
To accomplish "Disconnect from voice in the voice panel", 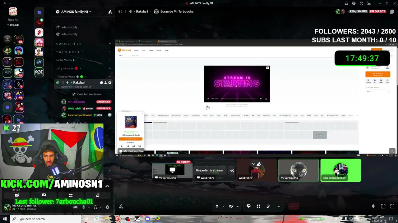I will pos(107,186).
